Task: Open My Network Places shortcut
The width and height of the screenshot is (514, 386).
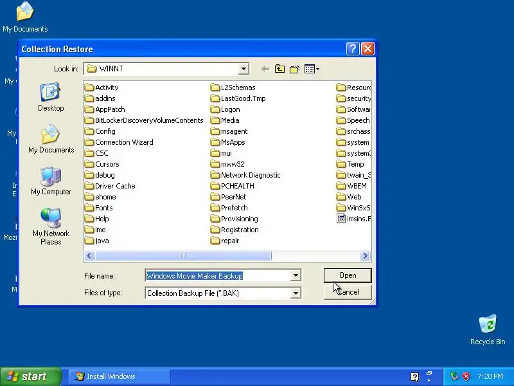Action: [51, 226]
